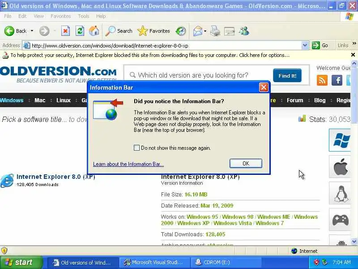The image size is (358, 269).
Task: Expand the Back button history dropdown arrow
Action: click(x=32, y=31)
